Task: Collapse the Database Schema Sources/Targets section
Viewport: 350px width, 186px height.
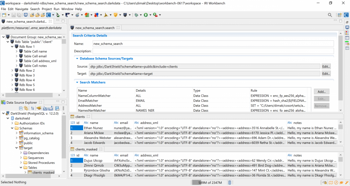Action: pos(77,59)
